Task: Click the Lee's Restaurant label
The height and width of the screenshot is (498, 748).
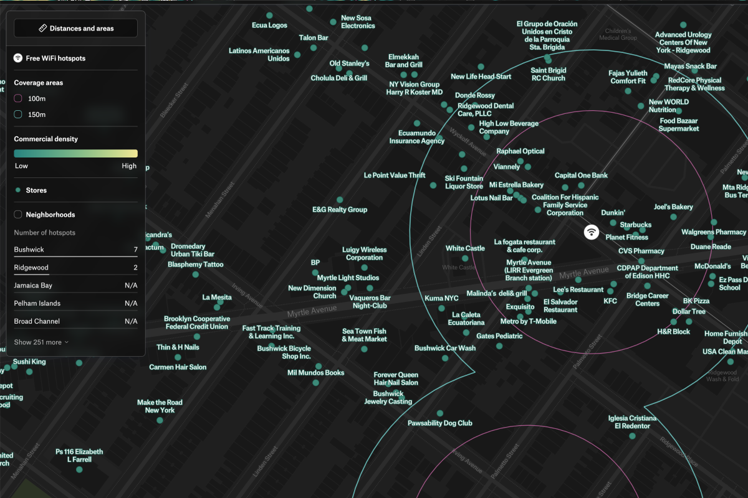Action: [578, 290]
